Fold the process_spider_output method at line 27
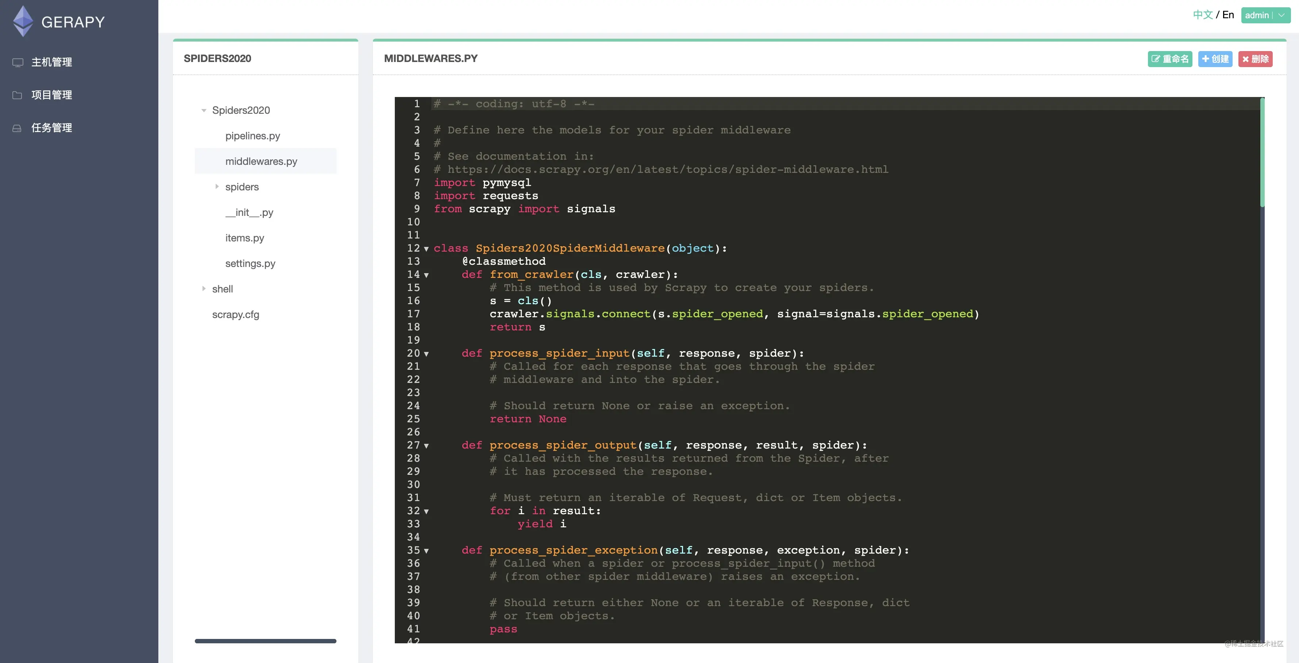 pyautogui.click(x=427, y=446)
